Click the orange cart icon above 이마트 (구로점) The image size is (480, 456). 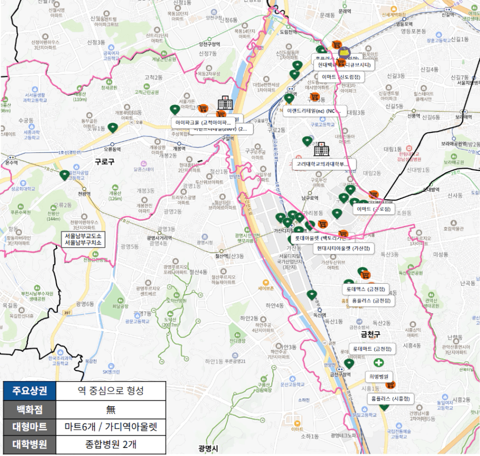pos(373,194)
